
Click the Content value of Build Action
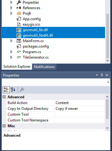62,103
